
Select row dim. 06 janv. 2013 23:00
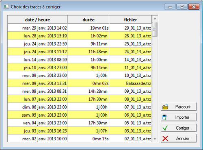(x=80, y=107)
